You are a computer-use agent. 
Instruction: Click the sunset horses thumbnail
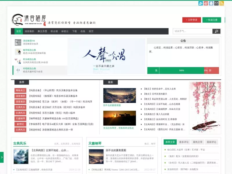119,118
